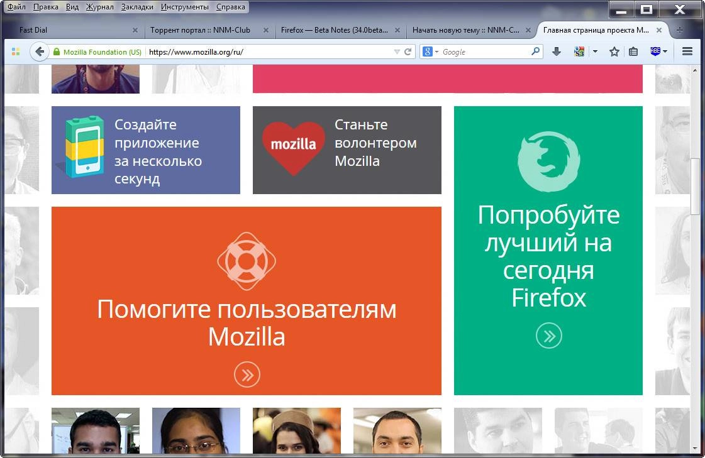Click the bearded man photo at top left
Image resolution: width=705 pixels, height=458 pixels.
(96, 79)
